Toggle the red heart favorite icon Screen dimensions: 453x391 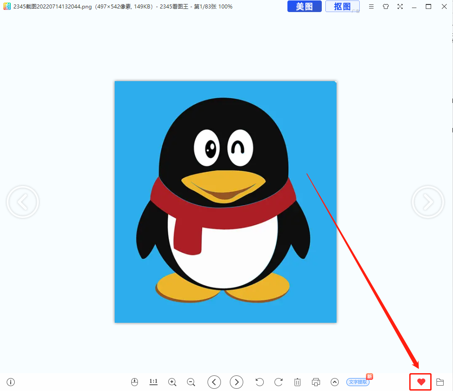tap(421, 382)
